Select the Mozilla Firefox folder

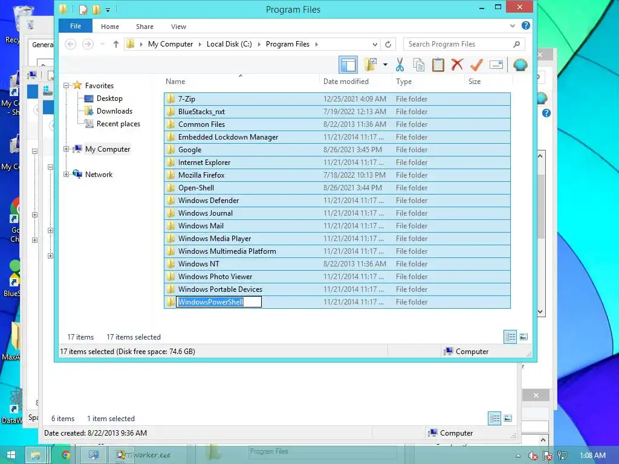(x=337, y=175)
